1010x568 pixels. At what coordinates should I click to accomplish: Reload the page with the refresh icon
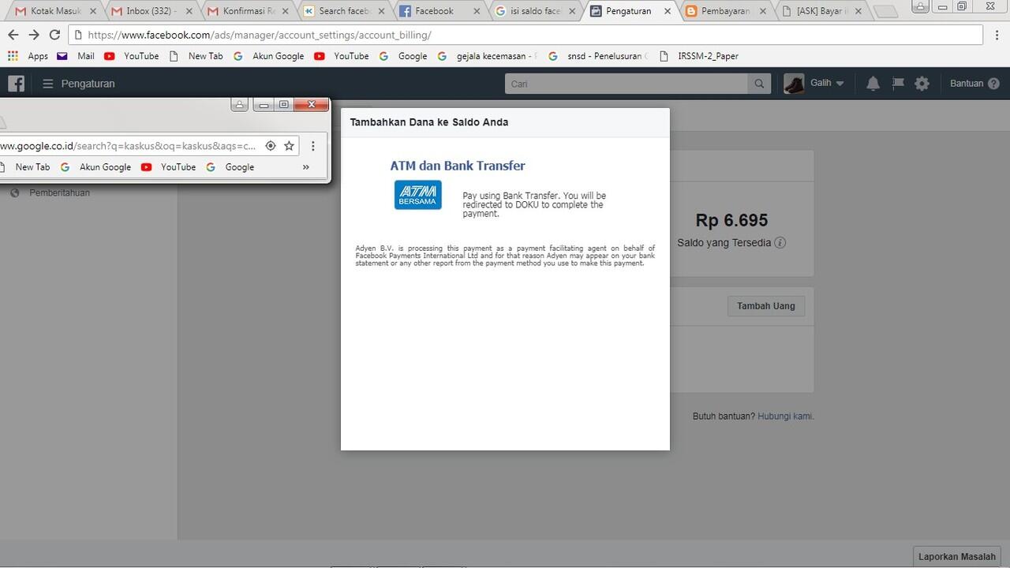pyautogui.click(x=54, y=35)
